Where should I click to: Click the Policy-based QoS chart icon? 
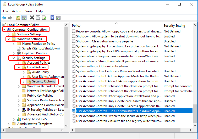[19, 119]
